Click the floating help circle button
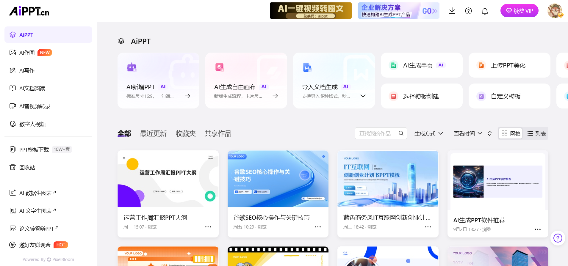Viewport: 568px width, 266px height. coord(558,238)
